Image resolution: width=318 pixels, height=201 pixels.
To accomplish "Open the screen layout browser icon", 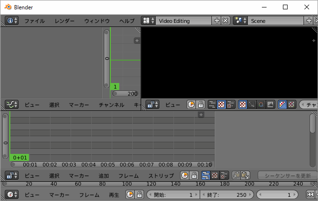I will click(x=148, y=21).
